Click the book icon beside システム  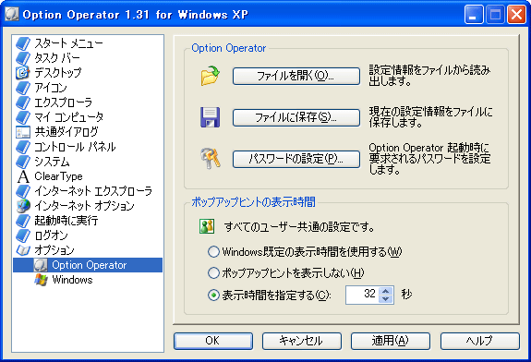23,162
